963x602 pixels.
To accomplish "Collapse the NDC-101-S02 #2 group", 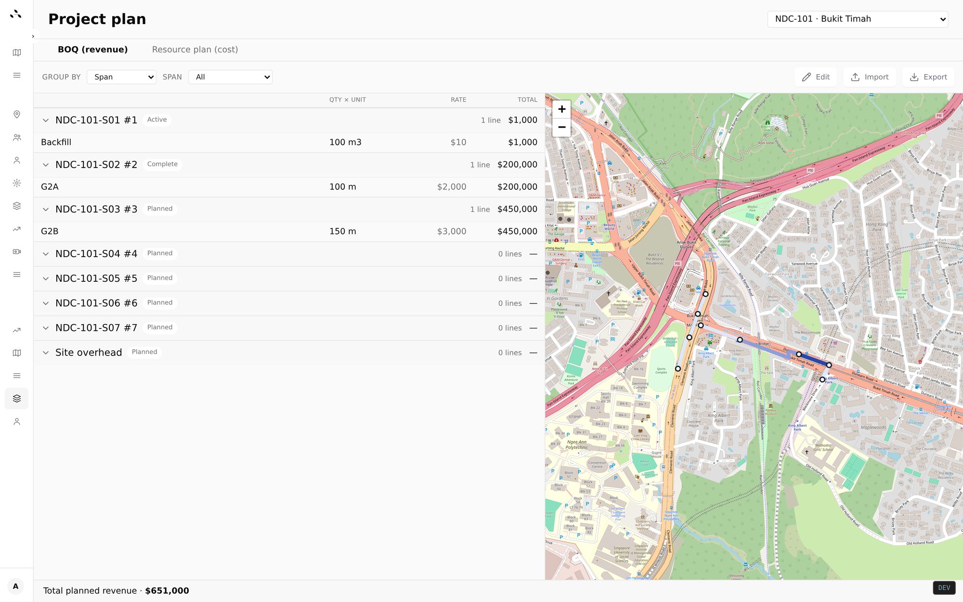I will click(46, 165).
